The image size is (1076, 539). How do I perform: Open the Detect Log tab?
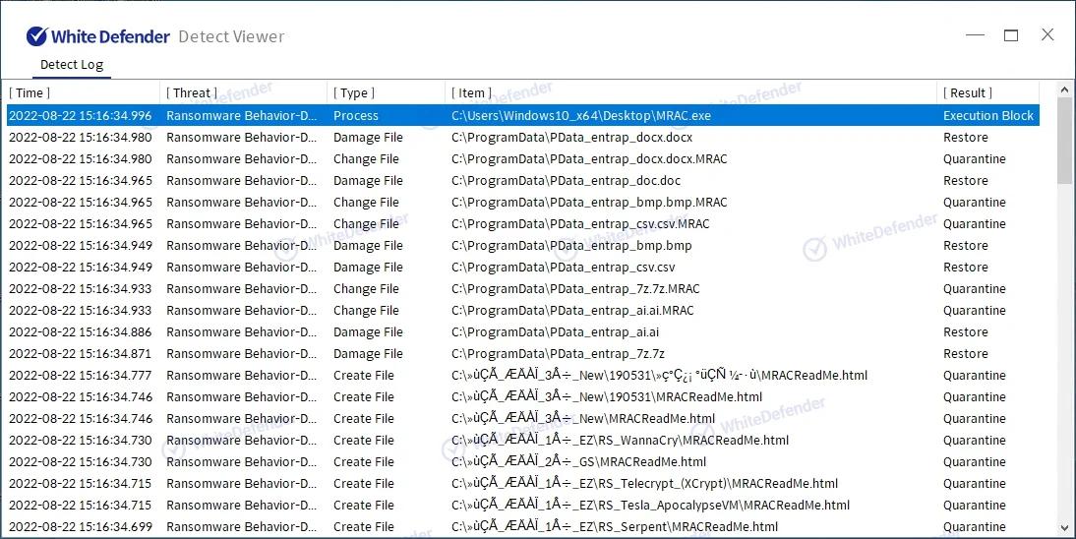(72, 65)
